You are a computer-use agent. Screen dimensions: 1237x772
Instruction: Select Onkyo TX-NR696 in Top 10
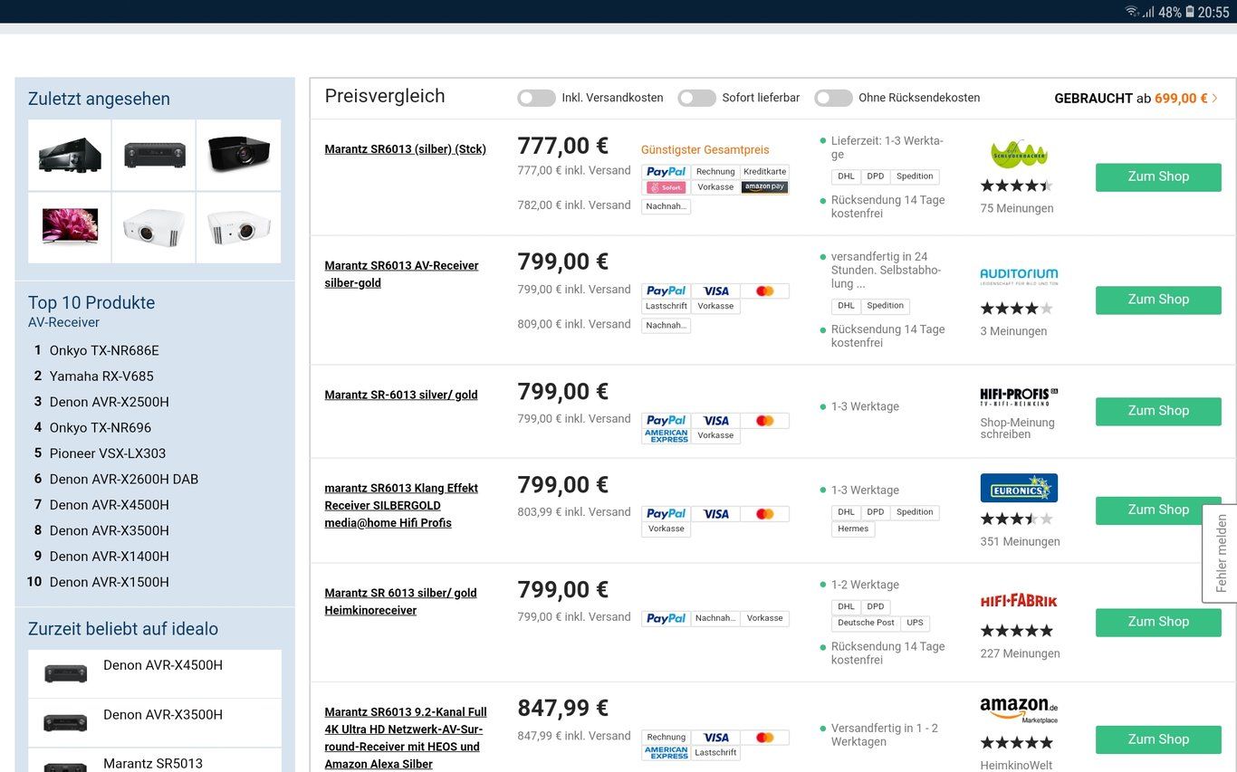(101, 428)
